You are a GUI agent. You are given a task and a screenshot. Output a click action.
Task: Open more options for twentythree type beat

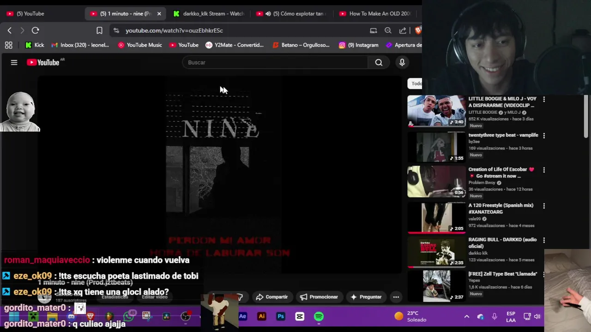coord(544,136)
